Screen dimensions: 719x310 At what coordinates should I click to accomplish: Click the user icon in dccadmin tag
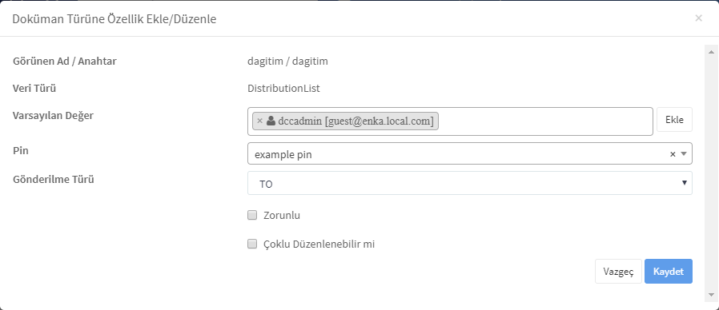[271, 121]
